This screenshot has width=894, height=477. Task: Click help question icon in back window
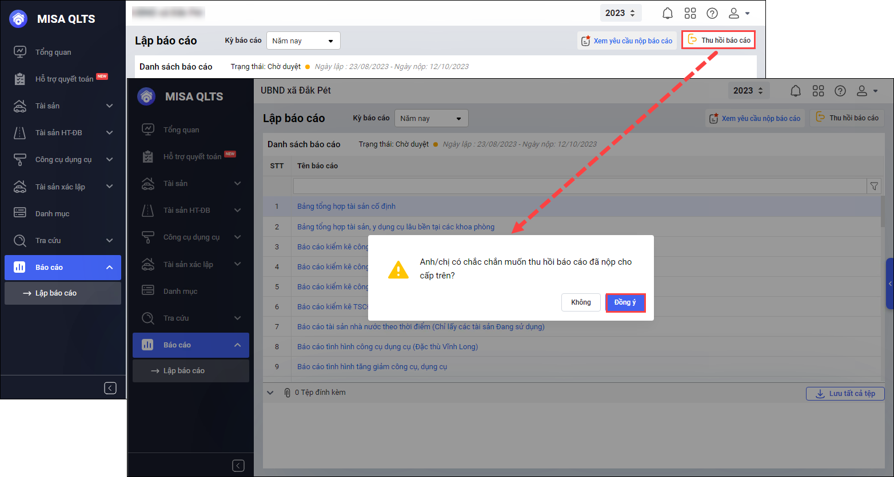click(712, 13)
